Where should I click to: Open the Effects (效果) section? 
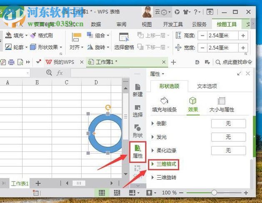pyautogui.click(x=193, y=105)
